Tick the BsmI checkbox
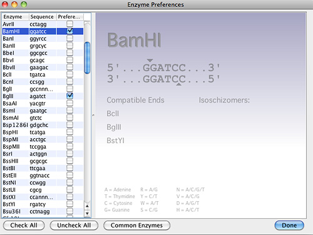The image size is (313, 235). point(69,111)
